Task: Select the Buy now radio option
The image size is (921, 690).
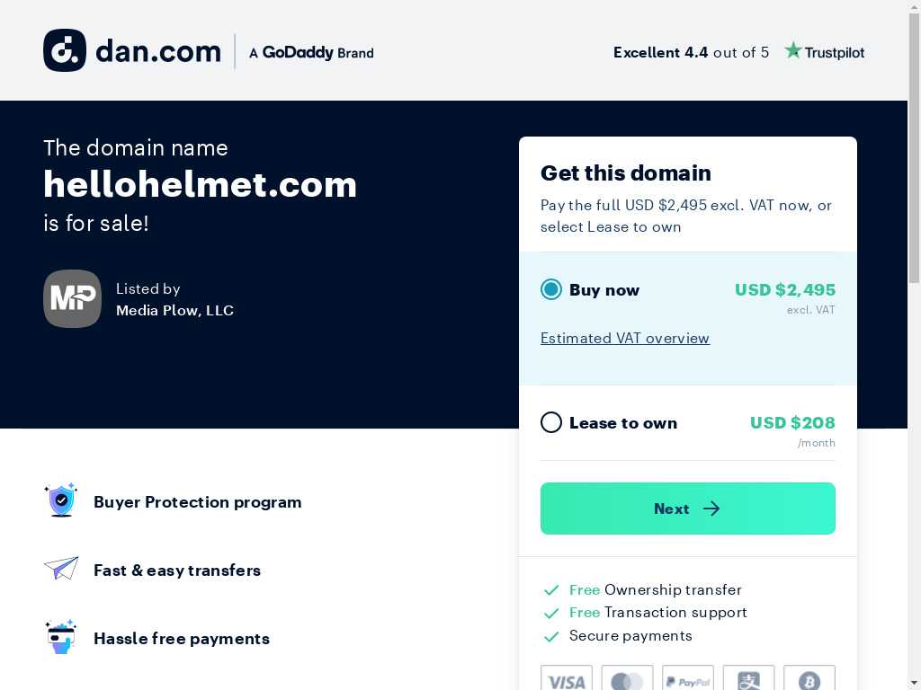Action: (551, 289)
